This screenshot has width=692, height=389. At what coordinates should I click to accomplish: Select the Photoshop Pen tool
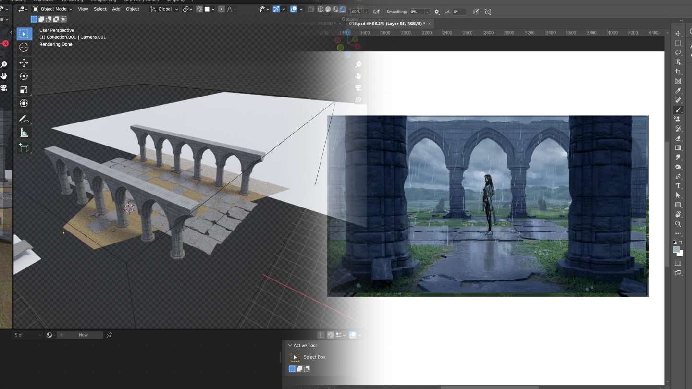pyautogui.click(x=678, y=176)
